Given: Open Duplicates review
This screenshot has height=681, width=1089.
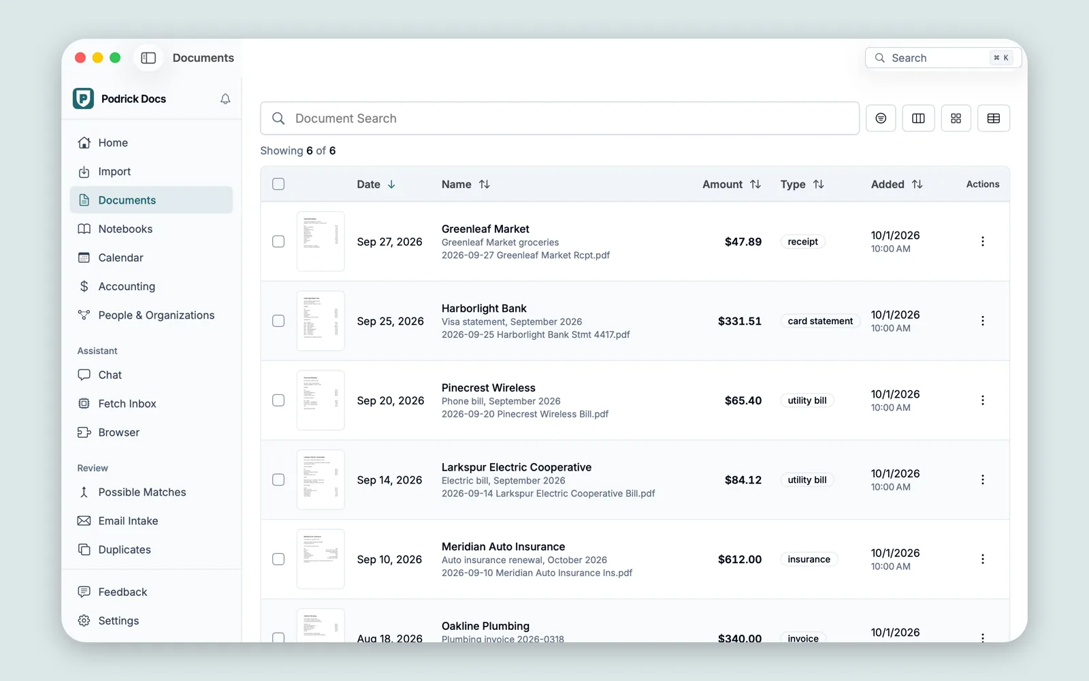Looking at the screenshot, I should tap(151, 549).
